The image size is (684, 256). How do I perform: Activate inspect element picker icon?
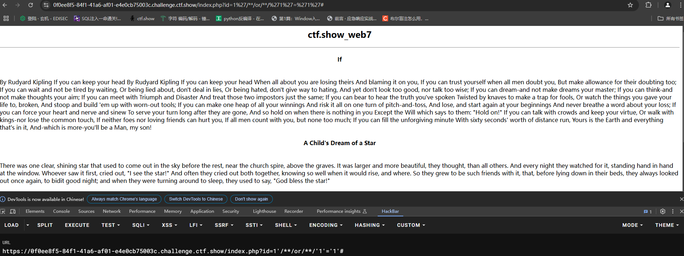pyautogui.click(x=3, y=211)
